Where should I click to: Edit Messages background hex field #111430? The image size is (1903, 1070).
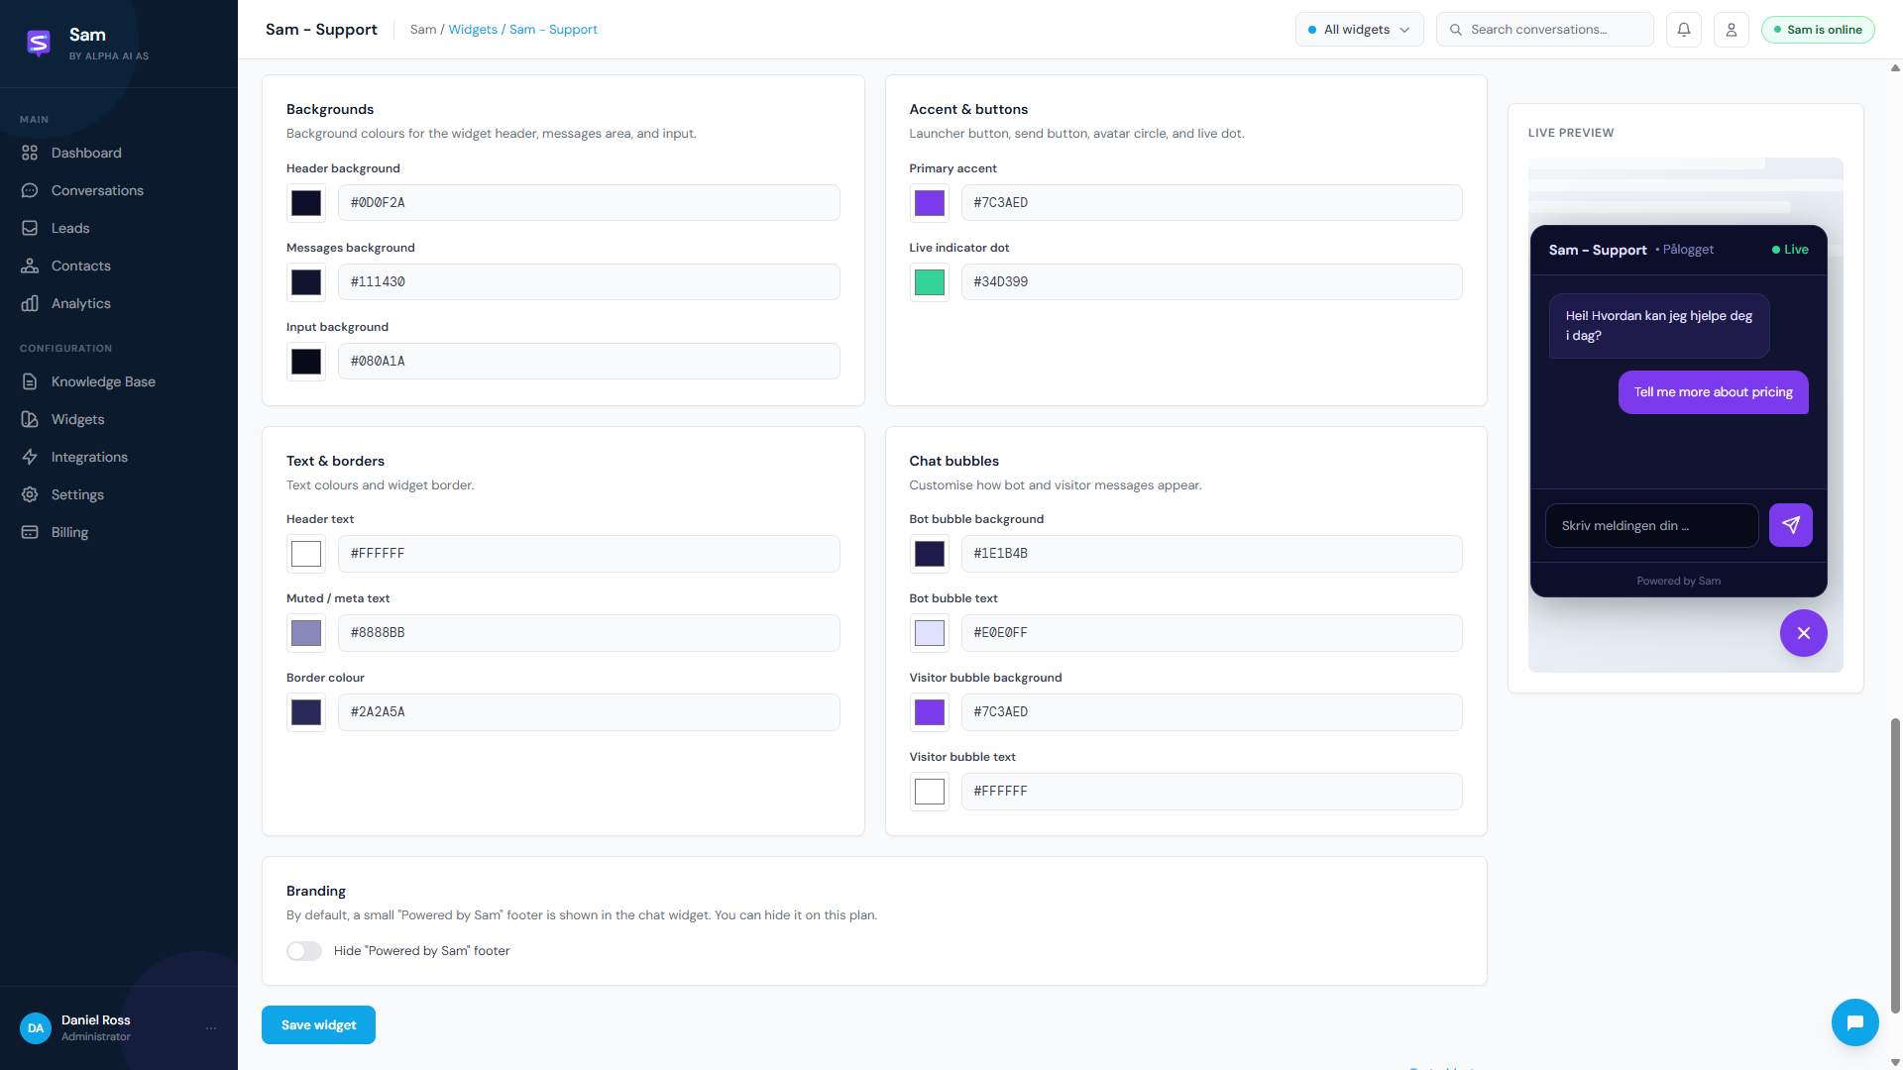click(x=589, y=282)
